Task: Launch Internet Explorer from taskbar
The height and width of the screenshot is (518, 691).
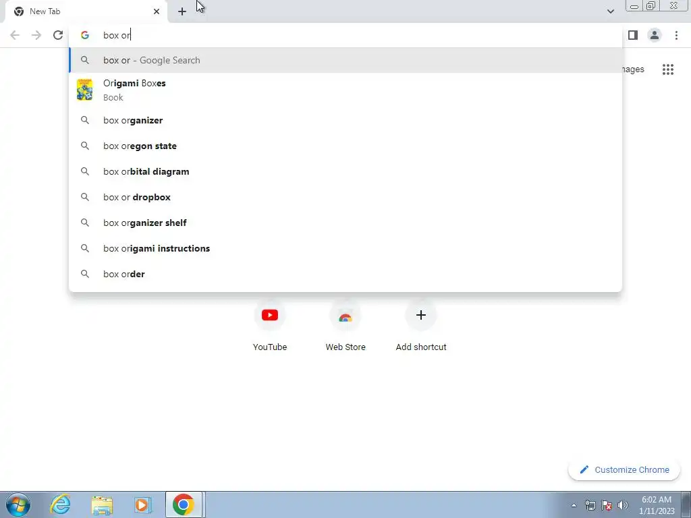Action: coord(60,505)
